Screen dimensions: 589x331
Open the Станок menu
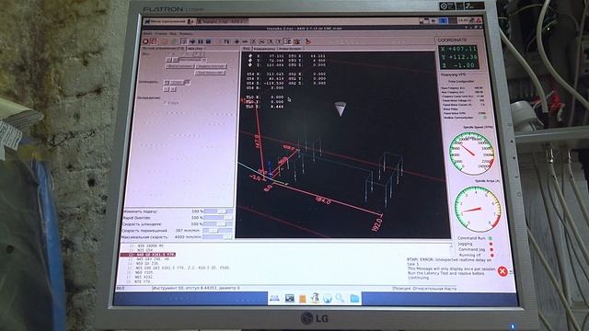pyautogui.click(x=161, y=34)
